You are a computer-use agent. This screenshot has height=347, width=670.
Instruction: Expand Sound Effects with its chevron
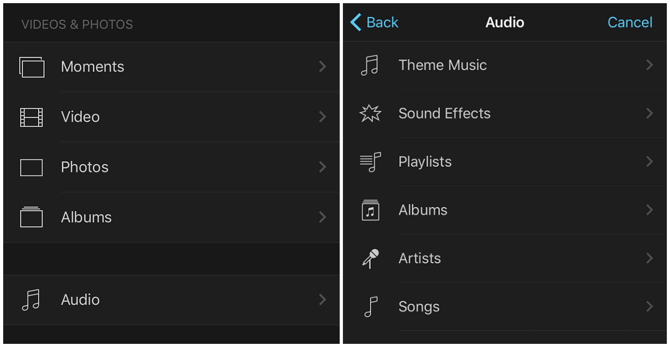pos(649,113)
